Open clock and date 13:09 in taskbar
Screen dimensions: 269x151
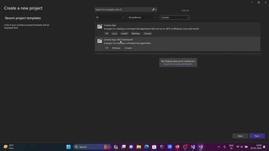(x=256, y=147)
